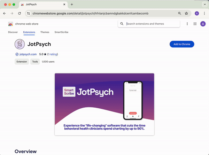Click the Add to Chrome button
The image size is (209, 155).
pyautogui.click(x=182, y=44)
